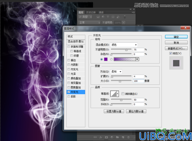Enable the 内阴影 checkbox
Image resolution: width=192 pixels, height=141 pixels.
tap(69, 65)
